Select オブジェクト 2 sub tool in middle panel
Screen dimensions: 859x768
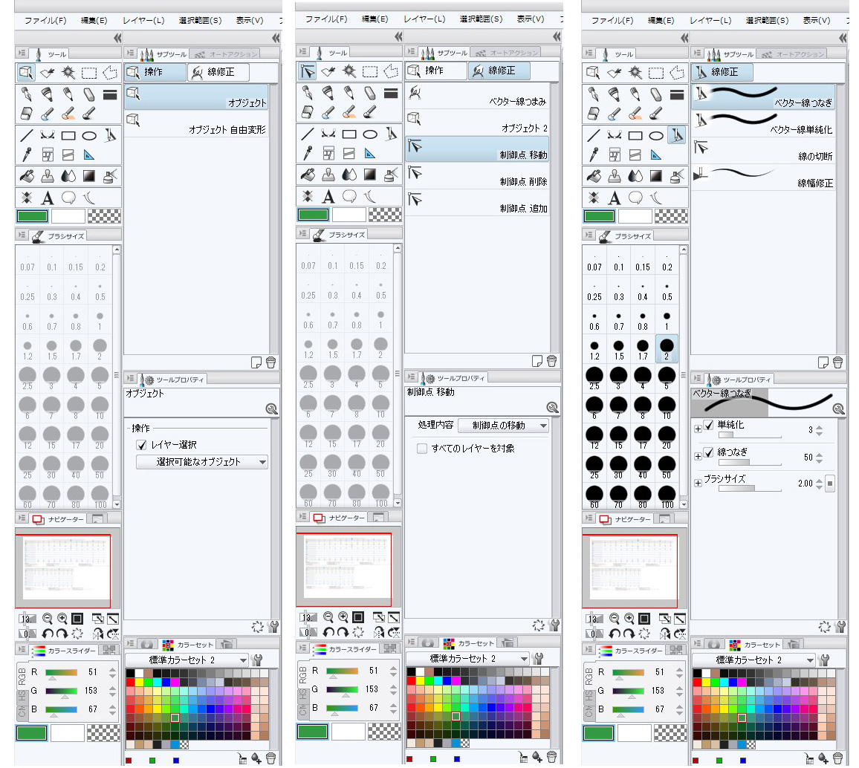pyautogui.click(x=478, y=122)
